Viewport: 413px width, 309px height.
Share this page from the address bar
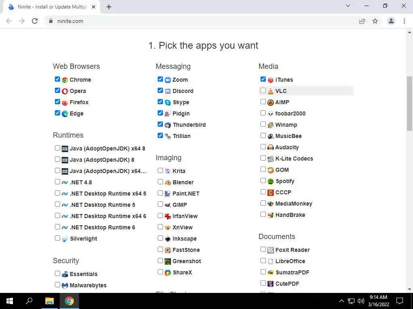pyautogui.click(x=362, y=21)
